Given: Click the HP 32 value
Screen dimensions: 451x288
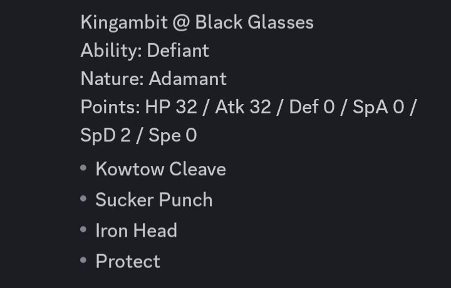Looking at the screenshot, I should 171,106.
